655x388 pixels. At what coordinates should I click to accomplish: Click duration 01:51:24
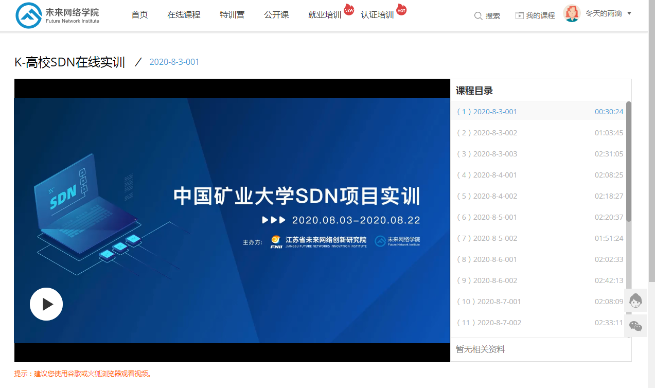(609, 238)
